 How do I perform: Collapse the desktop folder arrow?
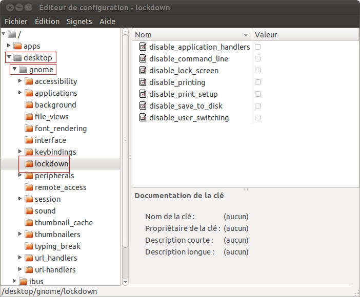click(x=9, y=57)
